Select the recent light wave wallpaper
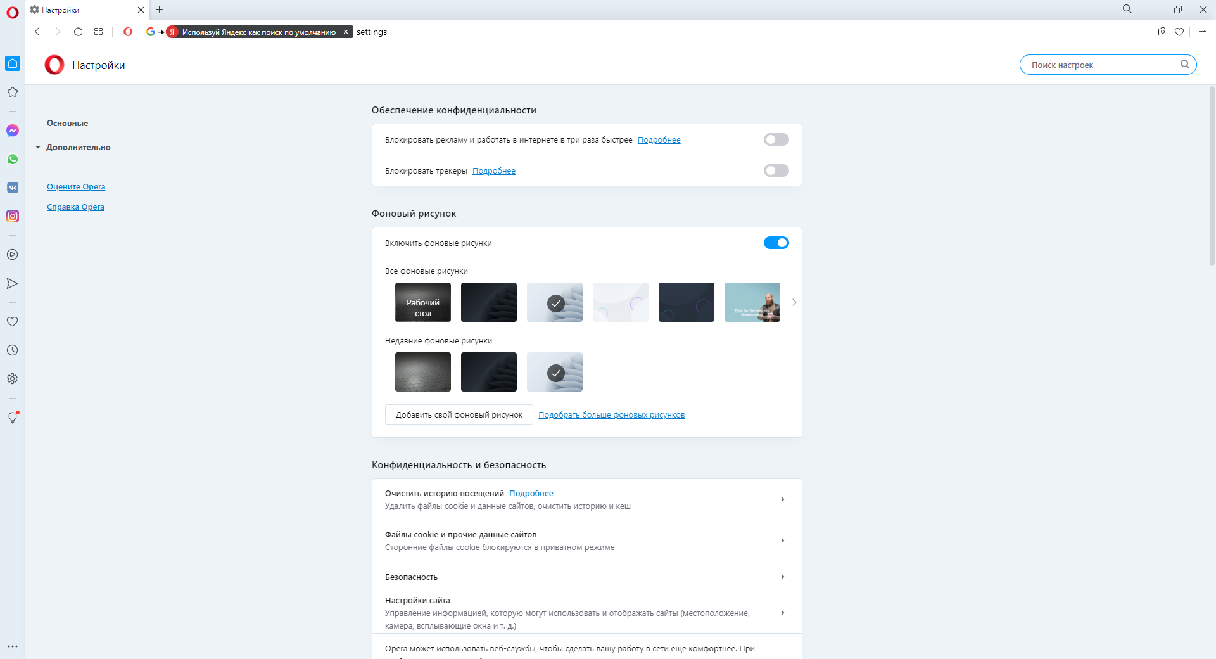Image resolution: width=1216 pixels, height=659 pixels. [x=555, y=372]
